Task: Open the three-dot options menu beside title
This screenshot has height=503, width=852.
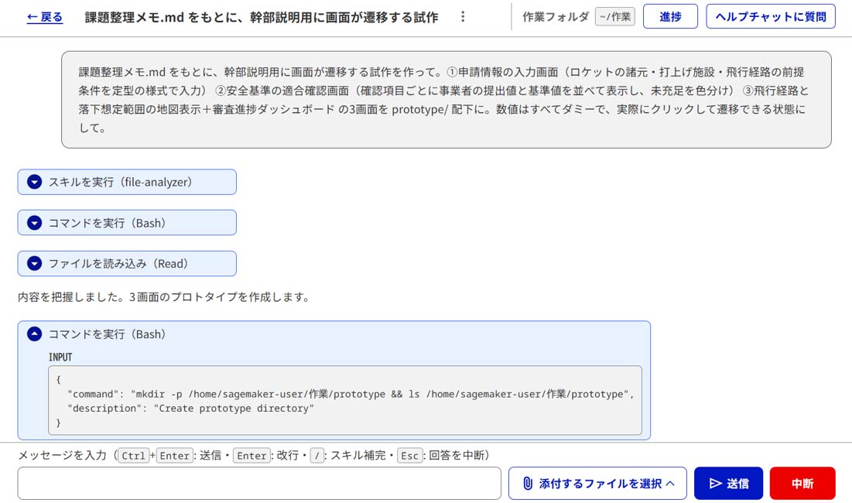Action: tap(463, 17)
